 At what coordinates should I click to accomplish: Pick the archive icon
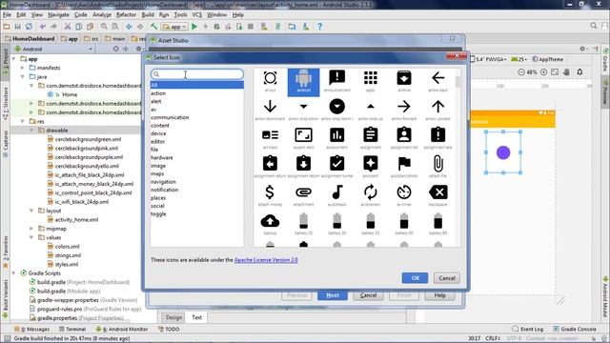click(x=404, y=81)
